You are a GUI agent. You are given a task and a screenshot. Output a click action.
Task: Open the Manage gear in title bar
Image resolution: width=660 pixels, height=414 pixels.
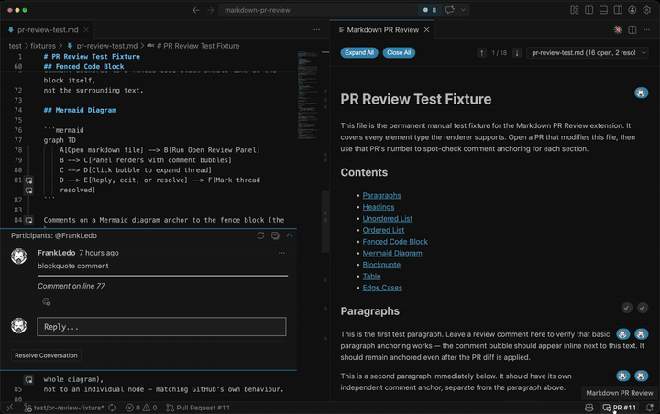coord(647,10)
